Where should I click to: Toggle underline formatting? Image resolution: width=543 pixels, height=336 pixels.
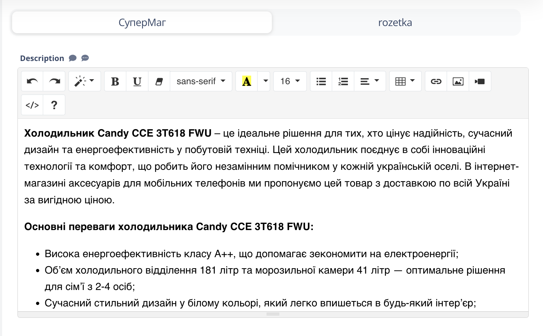tap(137, 81)
